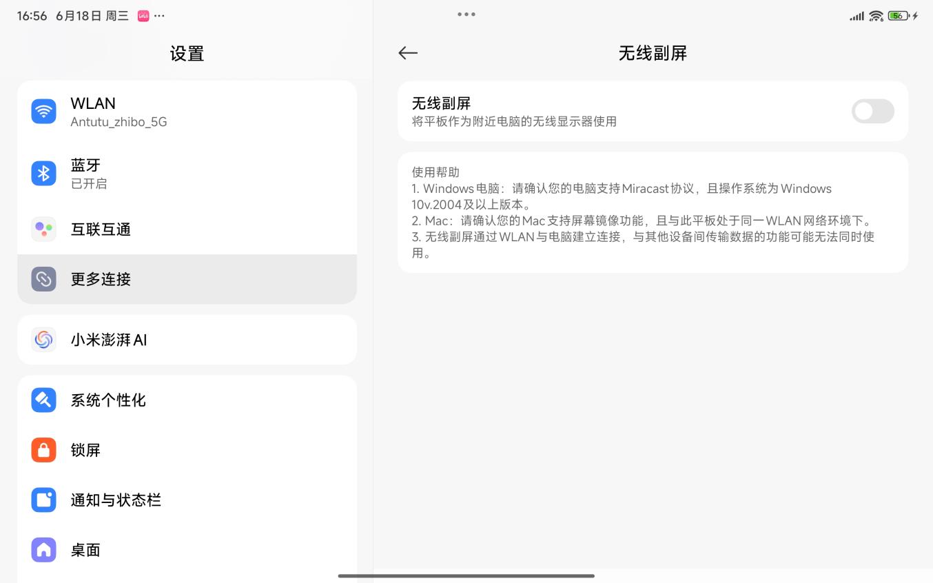Image resolution: width=933 pixels, height=583 pixels.
Task: Tap the cellular signal bars in status bar
Action: point(857,16)
